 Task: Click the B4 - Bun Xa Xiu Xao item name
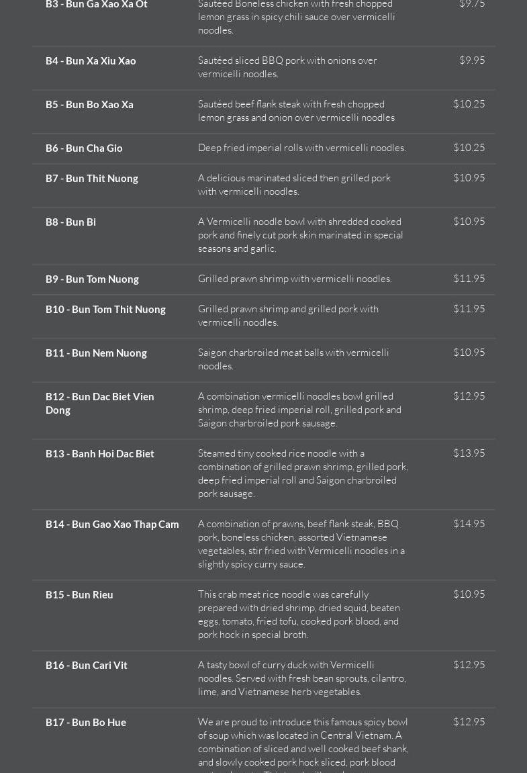point(91,61)
